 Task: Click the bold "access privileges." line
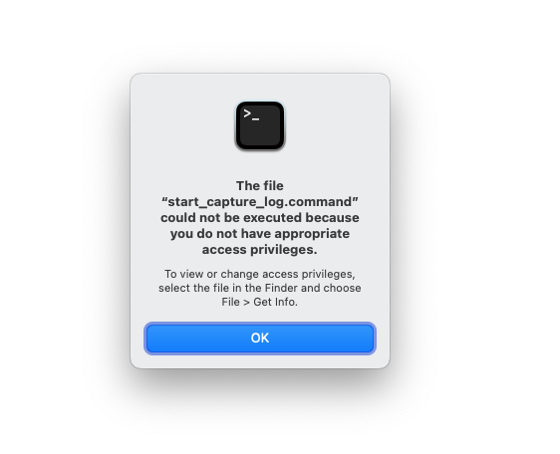click(260, 250)
